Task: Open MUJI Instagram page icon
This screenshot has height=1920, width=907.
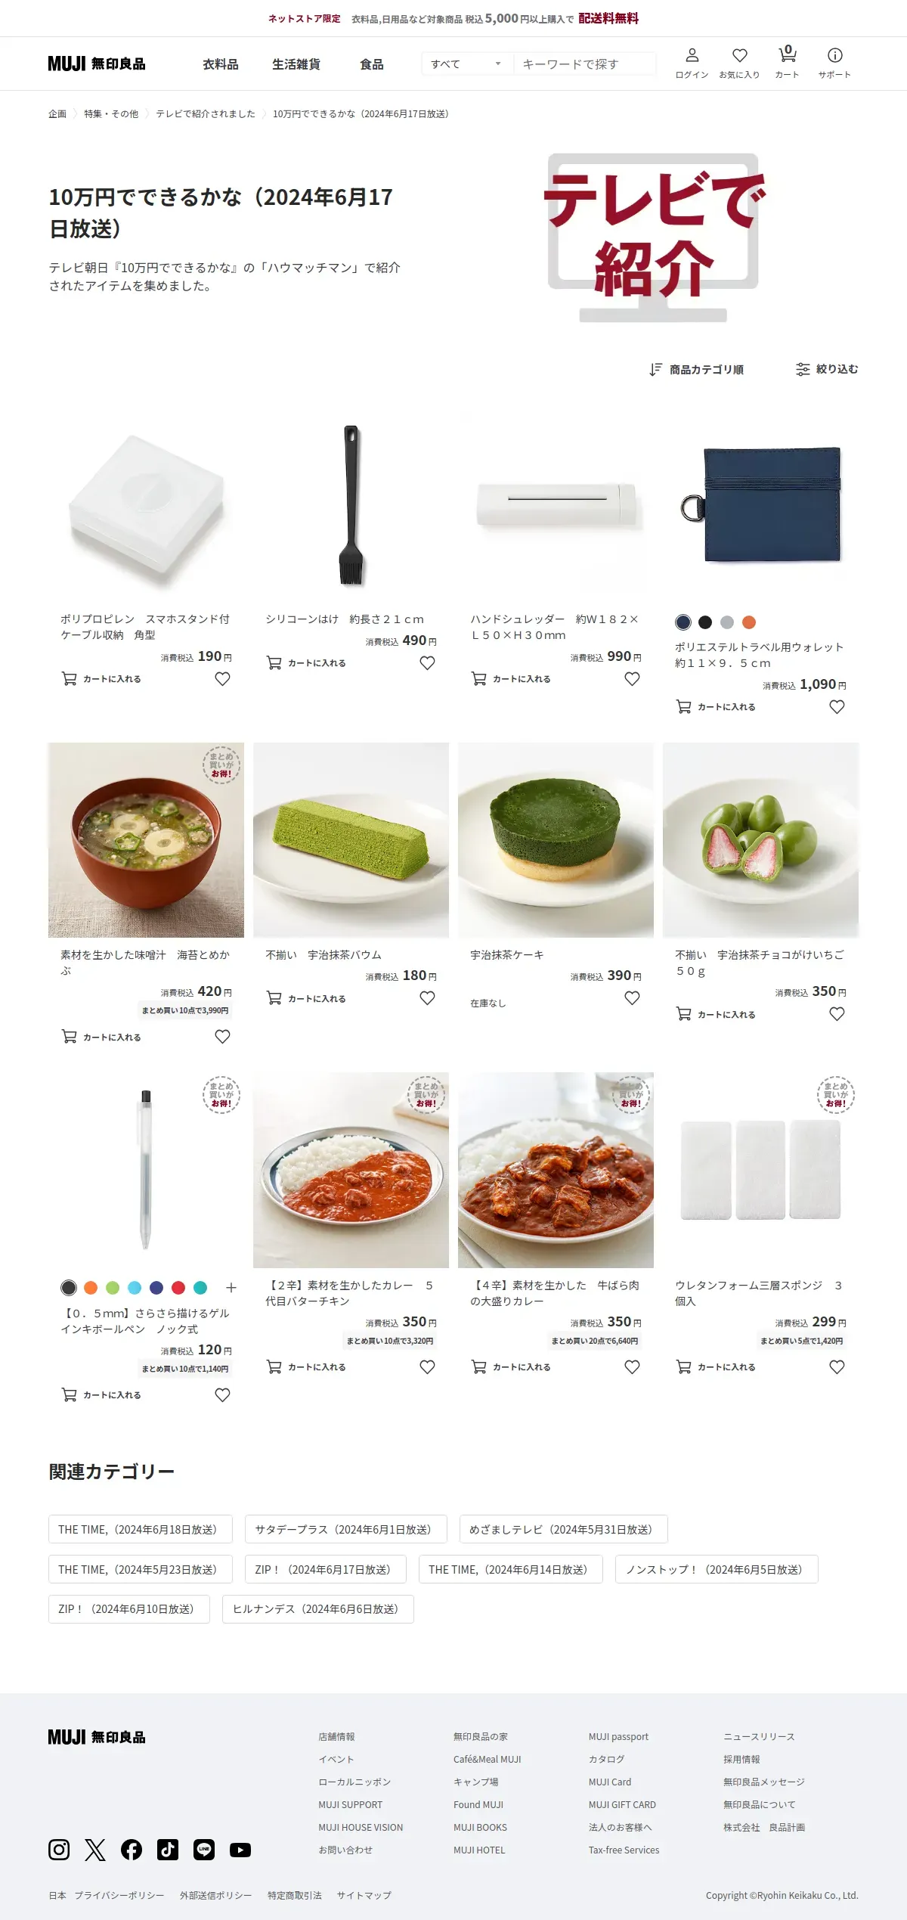Action: [59, 1849]
